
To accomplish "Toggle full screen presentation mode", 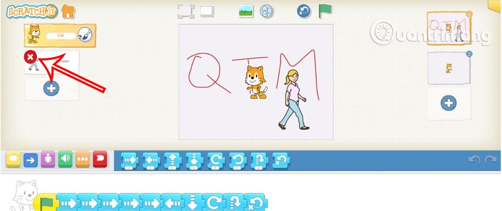I will point(186,11).
